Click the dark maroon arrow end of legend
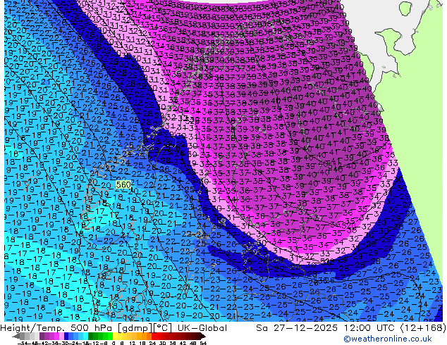The image size is (447, 345). (202, 337)
